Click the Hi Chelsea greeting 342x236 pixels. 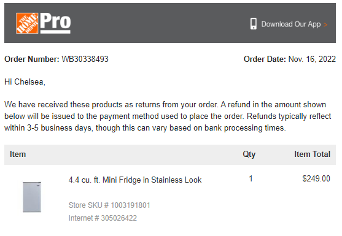click(x=25, y=82)
